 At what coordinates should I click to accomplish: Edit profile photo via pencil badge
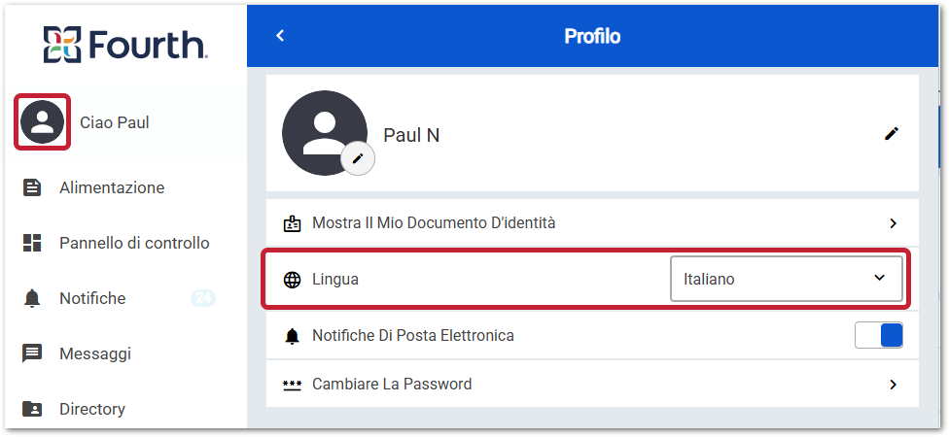click(x=358, y=158)
